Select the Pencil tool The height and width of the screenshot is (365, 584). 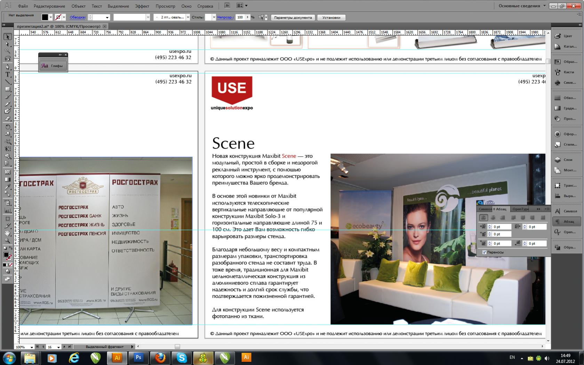tap(7, 104)
